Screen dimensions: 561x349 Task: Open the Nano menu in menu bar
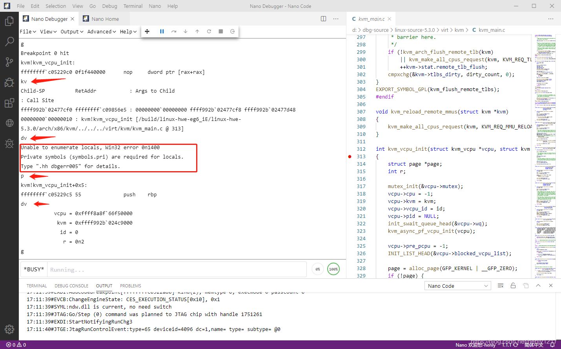pyautogui.click(x=155, y=6)
